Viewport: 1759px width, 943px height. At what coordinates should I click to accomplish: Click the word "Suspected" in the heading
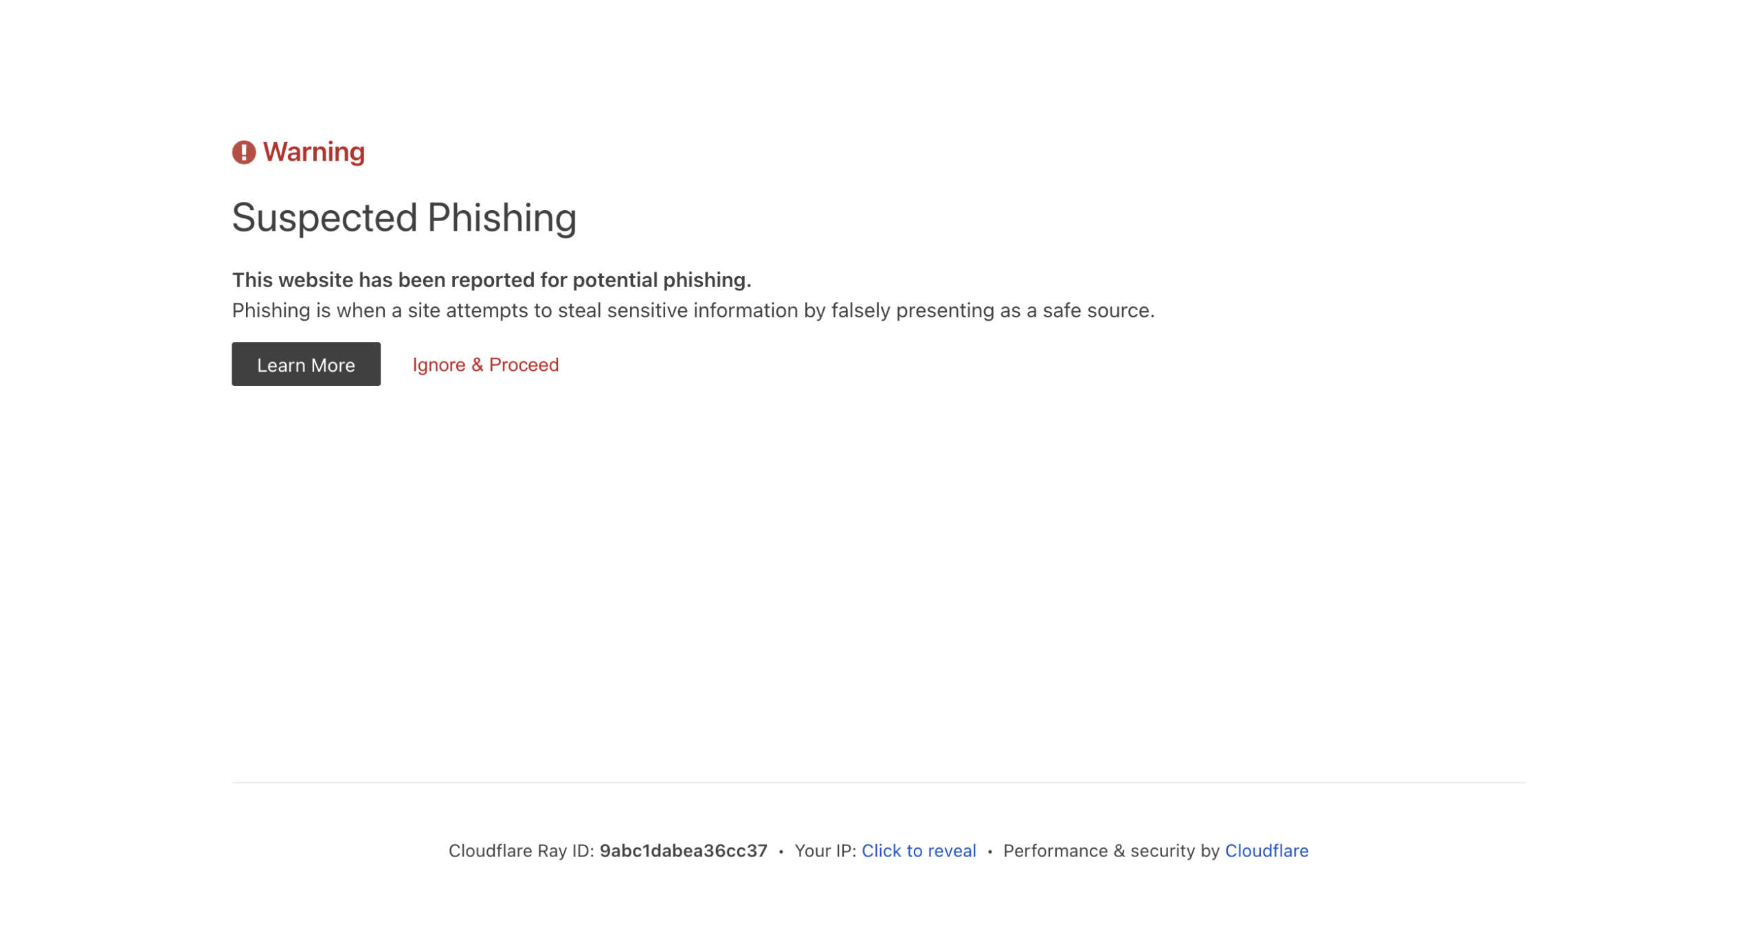click(x=324, y=218)
